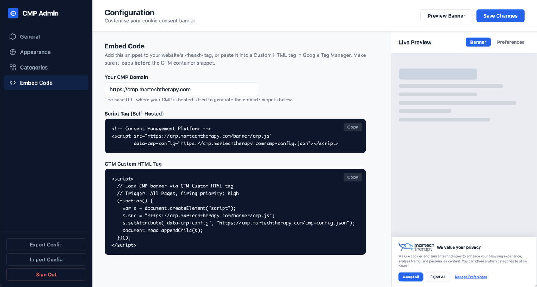537x287 pixels.
Task: Click the martech therapy logo in banner
Action: (416, 247)
